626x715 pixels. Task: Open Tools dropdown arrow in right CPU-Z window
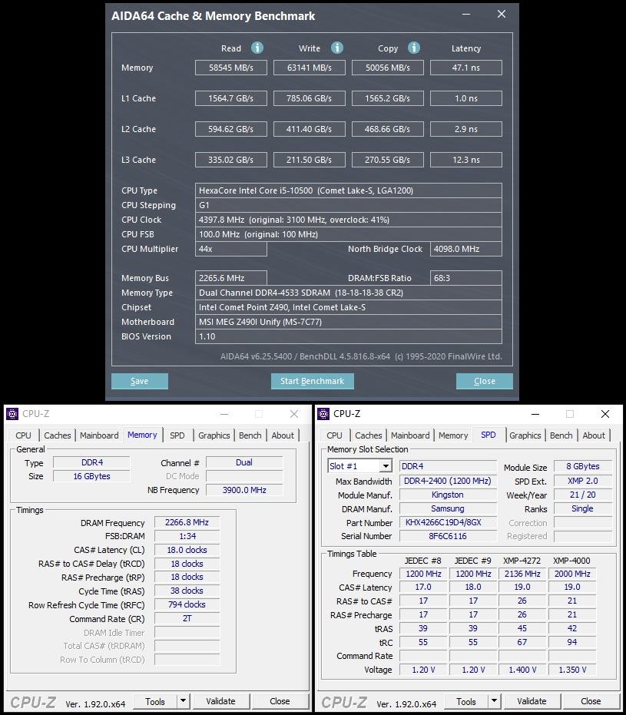coord(494,701)
